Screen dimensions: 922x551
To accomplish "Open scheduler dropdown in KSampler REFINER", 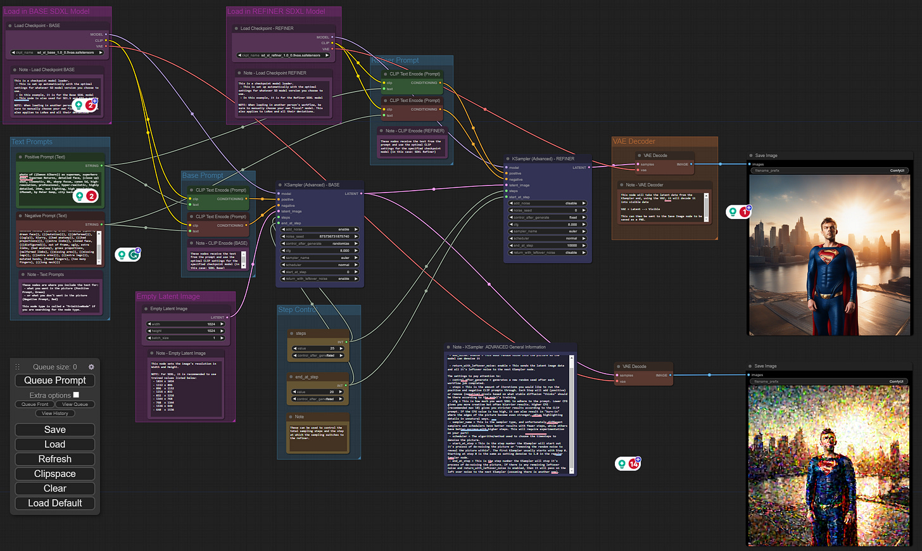I will point(548,238).
